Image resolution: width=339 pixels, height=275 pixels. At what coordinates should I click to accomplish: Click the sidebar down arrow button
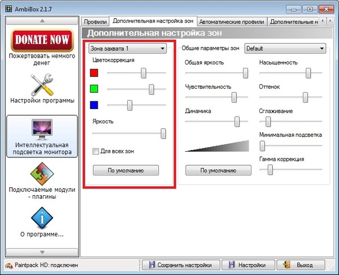(42, 252)
